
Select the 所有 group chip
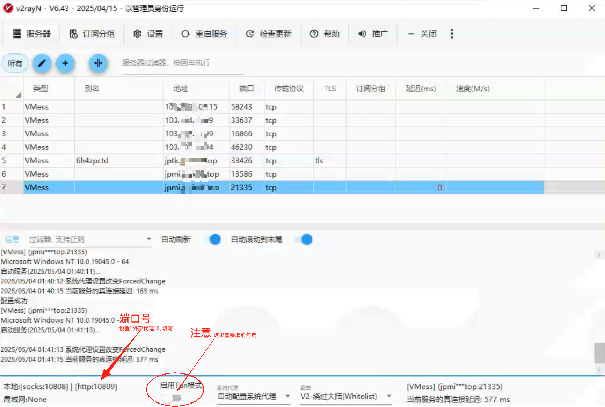15,63
